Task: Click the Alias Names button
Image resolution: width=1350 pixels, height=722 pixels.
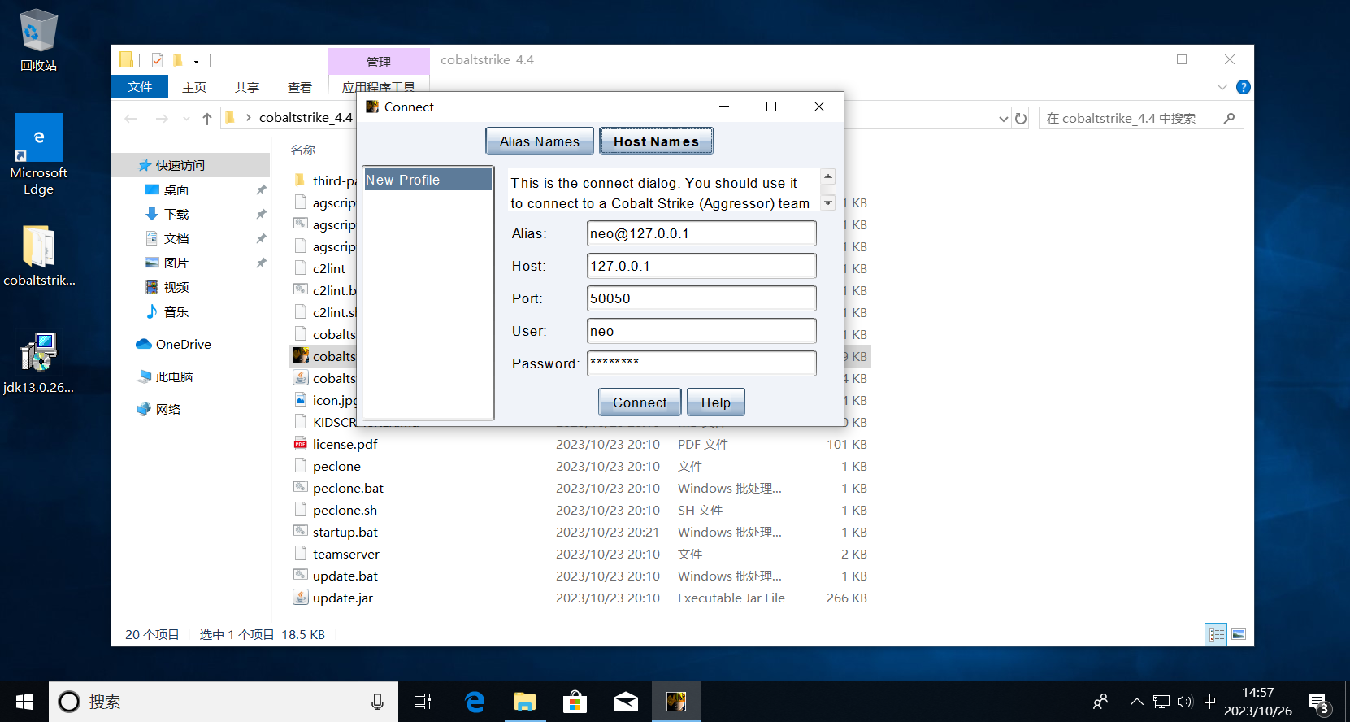Action: 540,141
